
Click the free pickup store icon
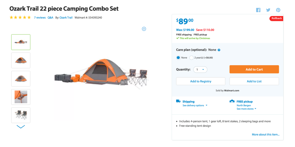point(232,101)
